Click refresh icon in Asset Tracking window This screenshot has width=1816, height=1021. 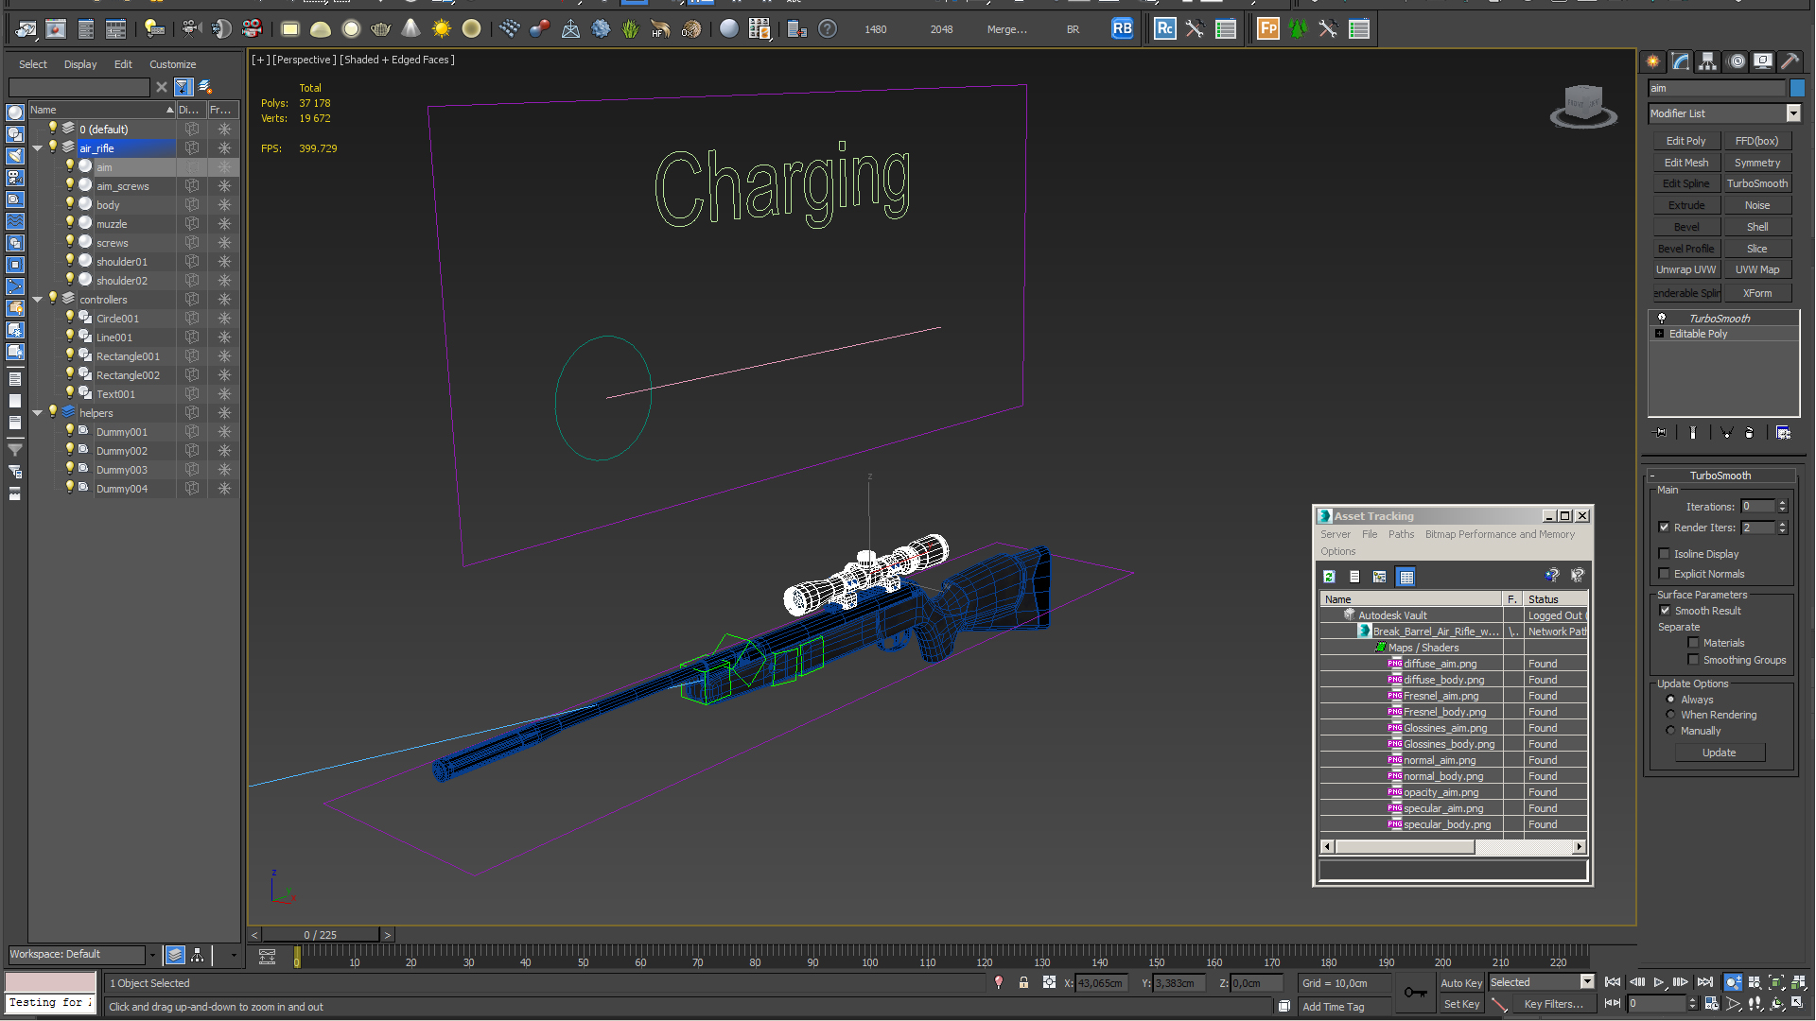[x=1329, y=577]
